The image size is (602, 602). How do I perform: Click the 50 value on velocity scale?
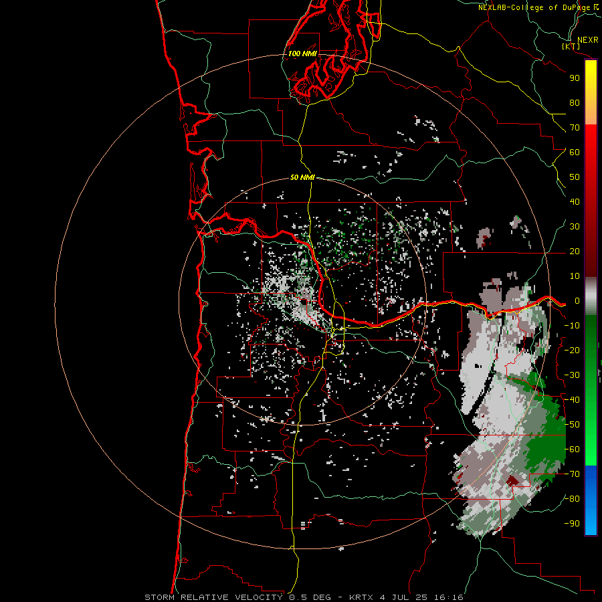(x=575, y=177)
